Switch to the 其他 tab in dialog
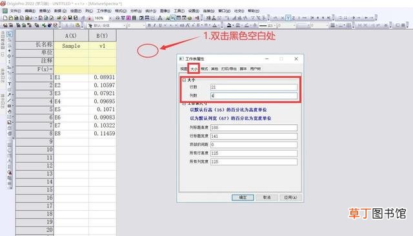Viewport: 413px width, 236px height. pyautogui.click(x=215, y=69)
